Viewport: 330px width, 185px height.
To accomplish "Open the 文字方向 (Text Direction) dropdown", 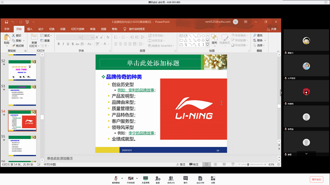I will (156, 35).
